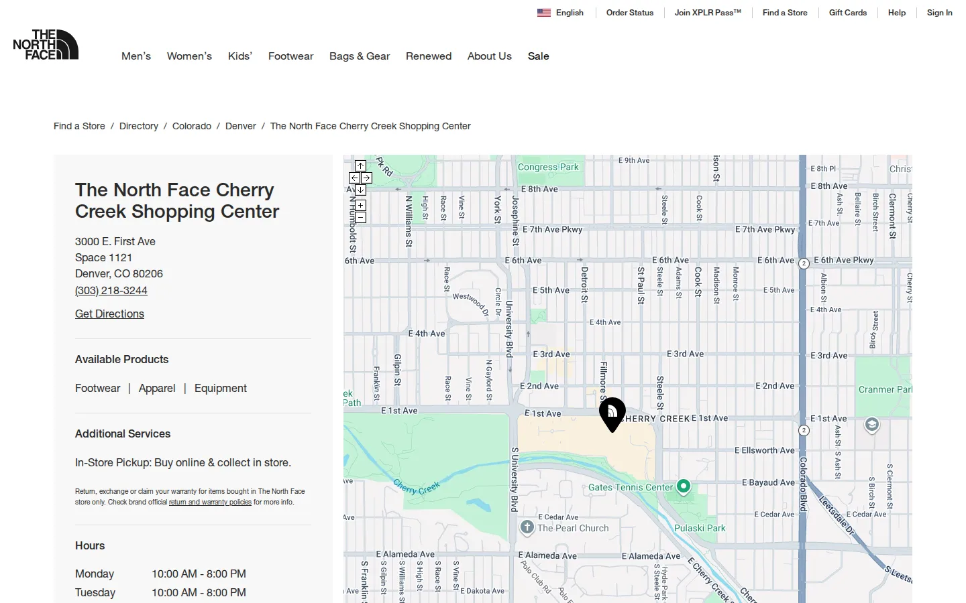Screen dimensions: 966x603
Task: Zoom in the map with plus button
Action: pos(360,205)
